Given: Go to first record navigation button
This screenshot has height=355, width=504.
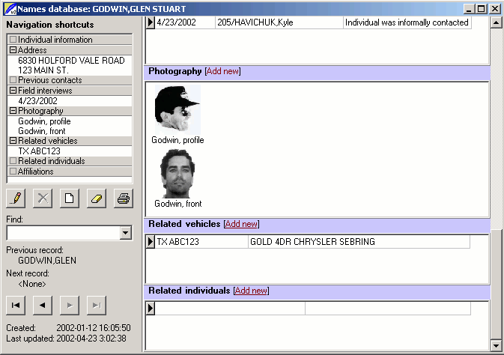Looking at the screenshot, I should (x=16, y=305).
